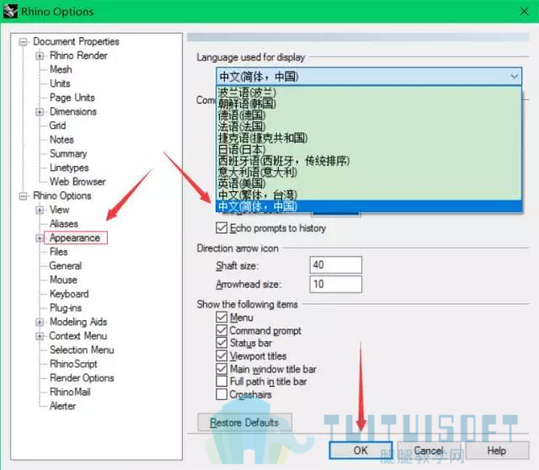Pick highlighted 中文(简体，中国) list entry
539x470 pixels.
pyautogui.click(x=369, y=206)
